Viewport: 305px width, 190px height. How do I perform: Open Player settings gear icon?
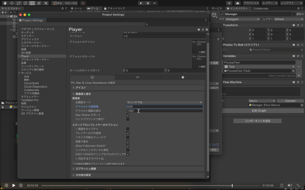pos(207,29)
